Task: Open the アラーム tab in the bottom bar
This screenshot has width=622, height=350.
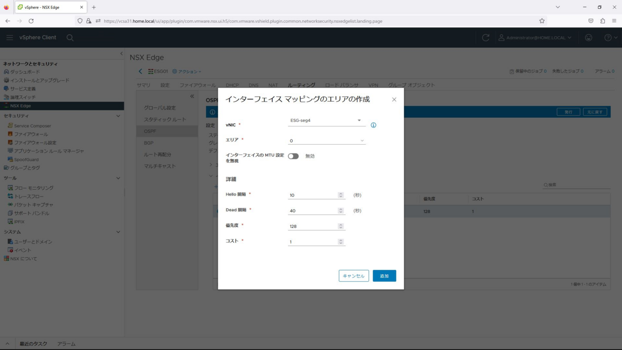Action: [66, 344]
